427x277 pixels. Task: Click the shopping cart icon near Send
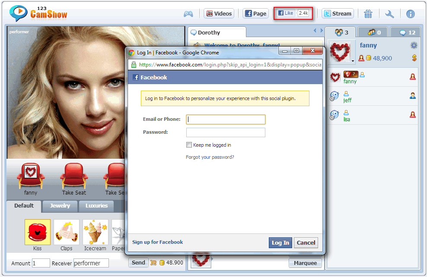(x=153, y=263)
